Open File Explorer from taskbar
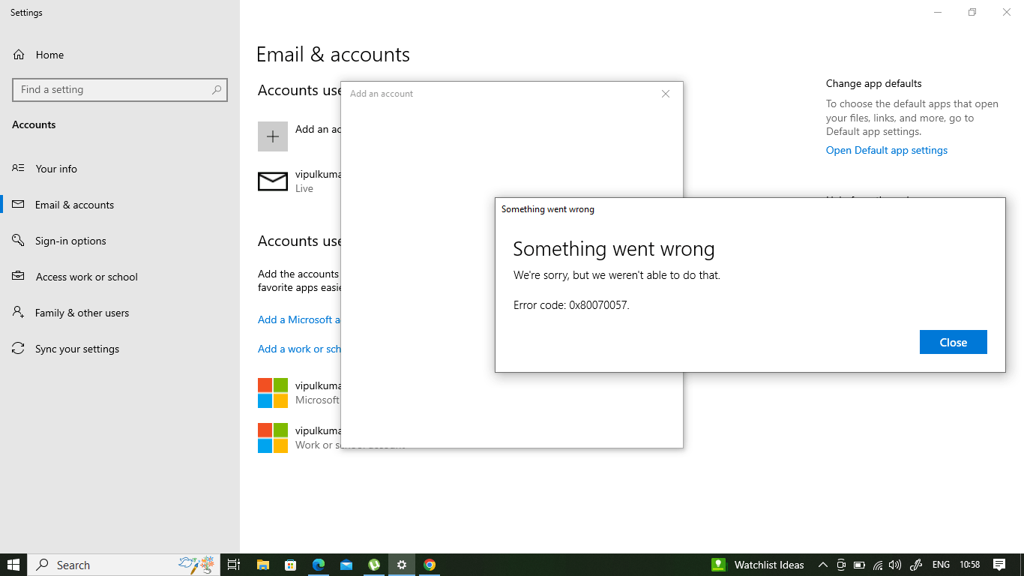Image resolution: width=1024 pixels, height=576 pixels. 263,565
